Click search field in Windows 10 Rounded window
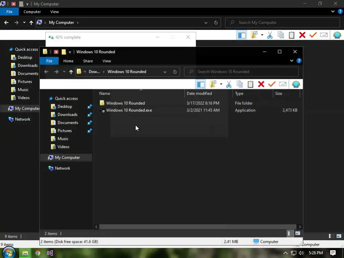Screen dimensions: 344x258 [x=241, y=72]
